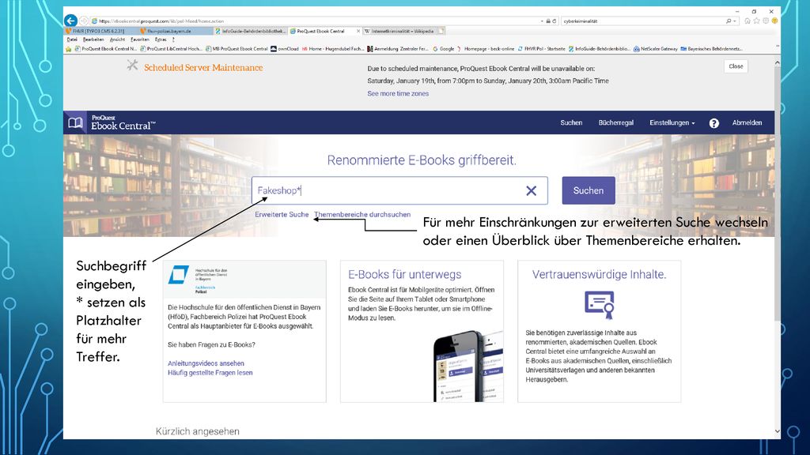Click the smartphone image in E-Books für unterwegs

pos(468,367)
